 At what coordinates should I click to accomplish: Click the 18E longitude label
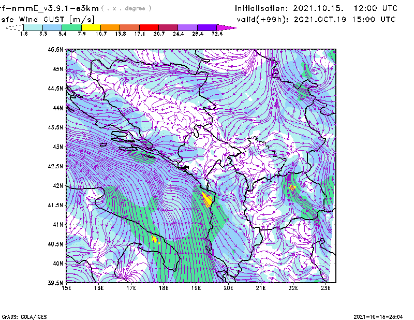tap(164, 288)
